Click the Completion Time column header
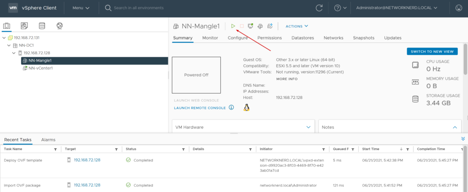The width and height of the screenshot is (468, 192). 431,149
